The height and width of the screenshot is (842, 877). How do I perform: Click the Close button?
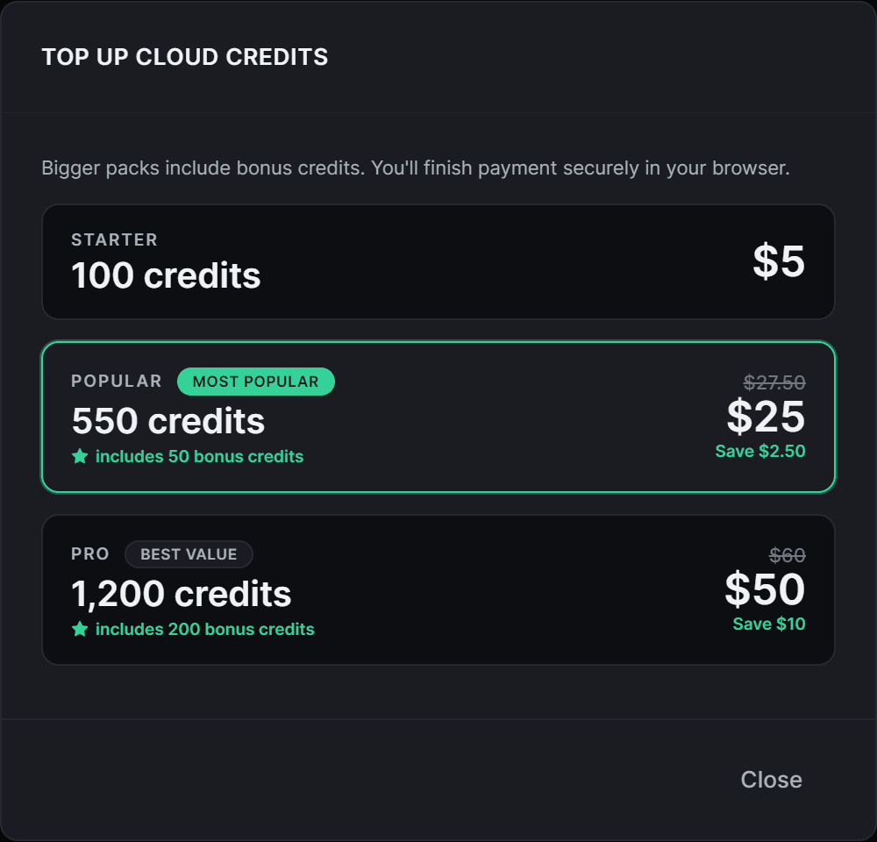click(x=771, y=780)
